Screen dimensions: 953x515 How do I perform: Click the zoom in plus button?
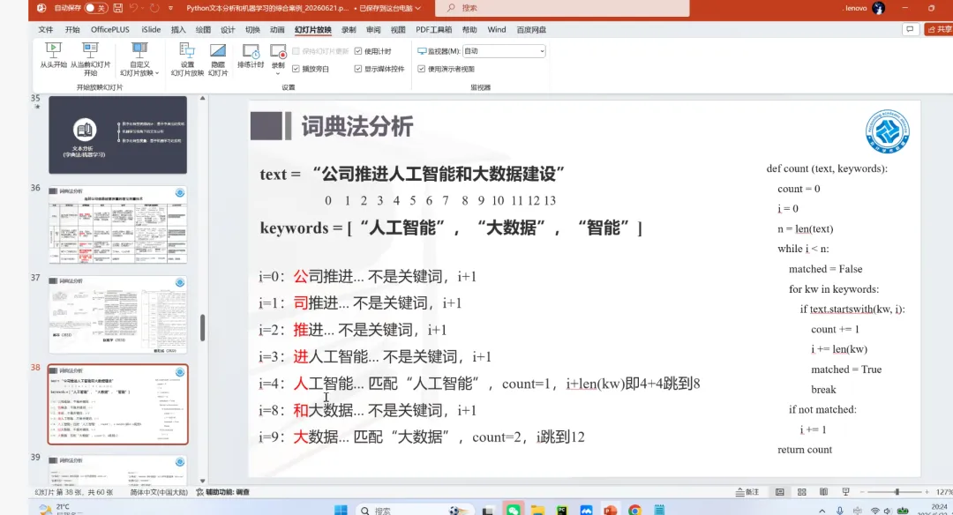927,492
